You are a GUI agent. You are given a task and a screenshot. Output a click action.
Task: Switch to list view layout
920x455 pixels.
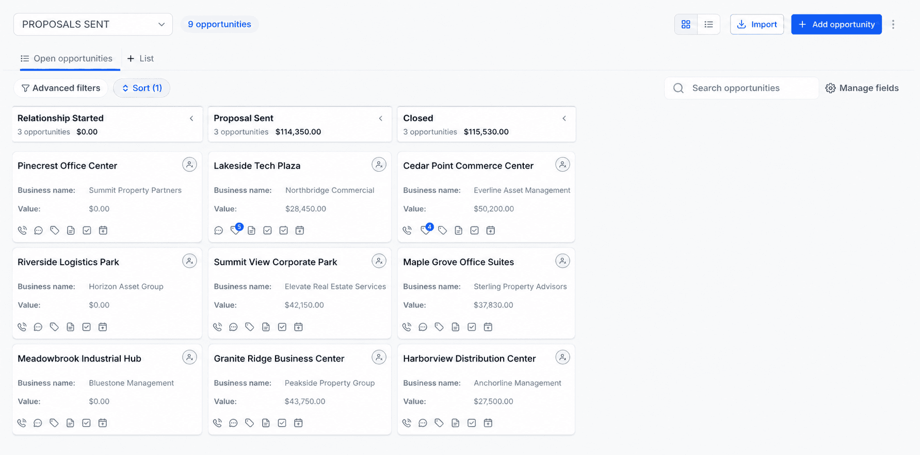point(708,24)
